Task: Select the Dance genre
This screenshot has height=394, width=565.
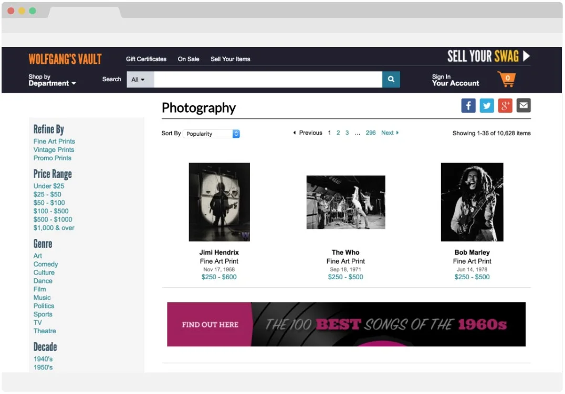Action: [43, 280]
